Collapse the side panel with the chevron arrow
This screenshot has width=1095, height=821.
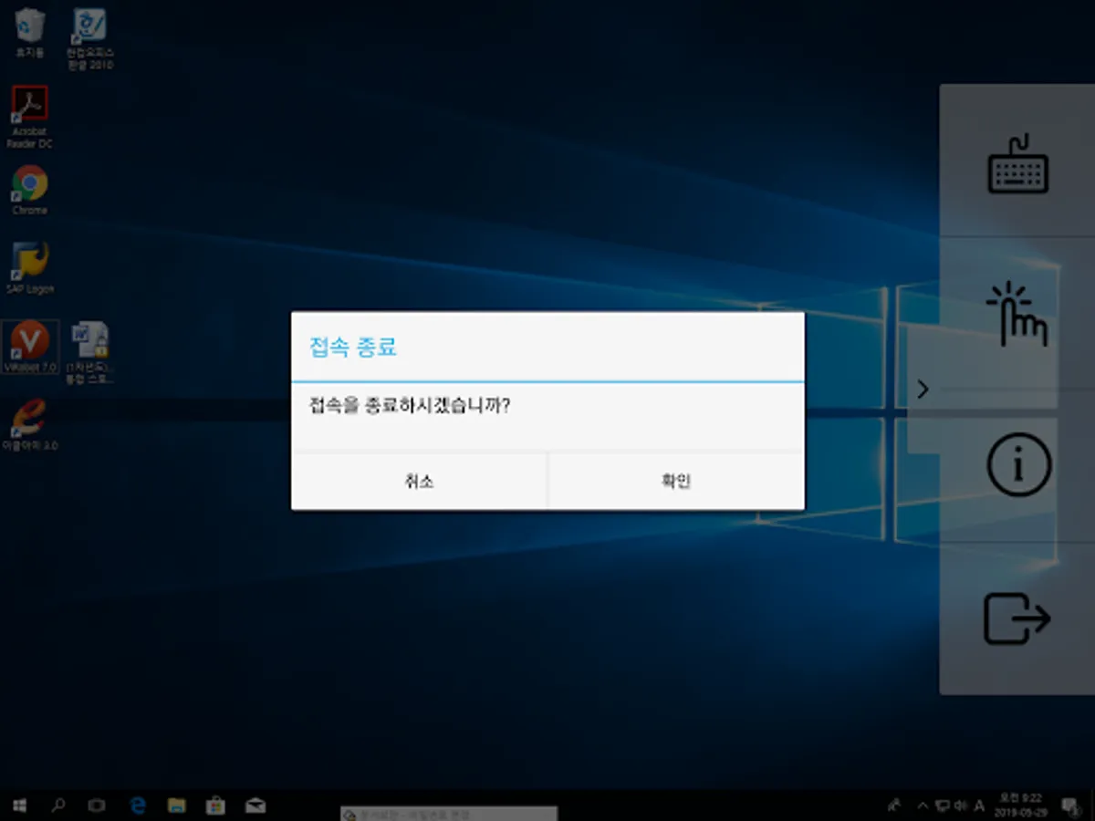(x=923, y=390)
